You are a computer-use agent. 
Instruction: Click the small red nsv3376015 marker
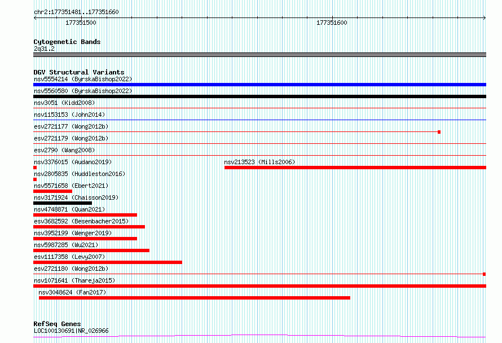35,168
